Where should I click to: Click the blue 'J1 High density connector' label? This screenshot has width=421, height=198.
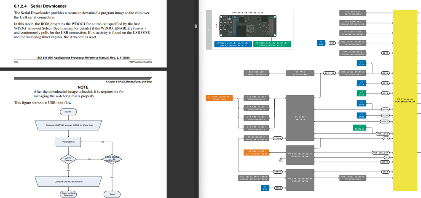pos(233,44)
